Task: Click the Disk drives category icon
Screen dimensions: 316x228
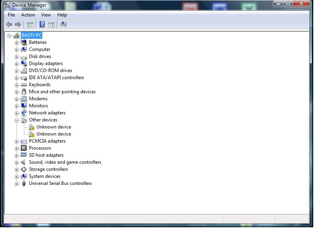Action: [x=24, y=57]
